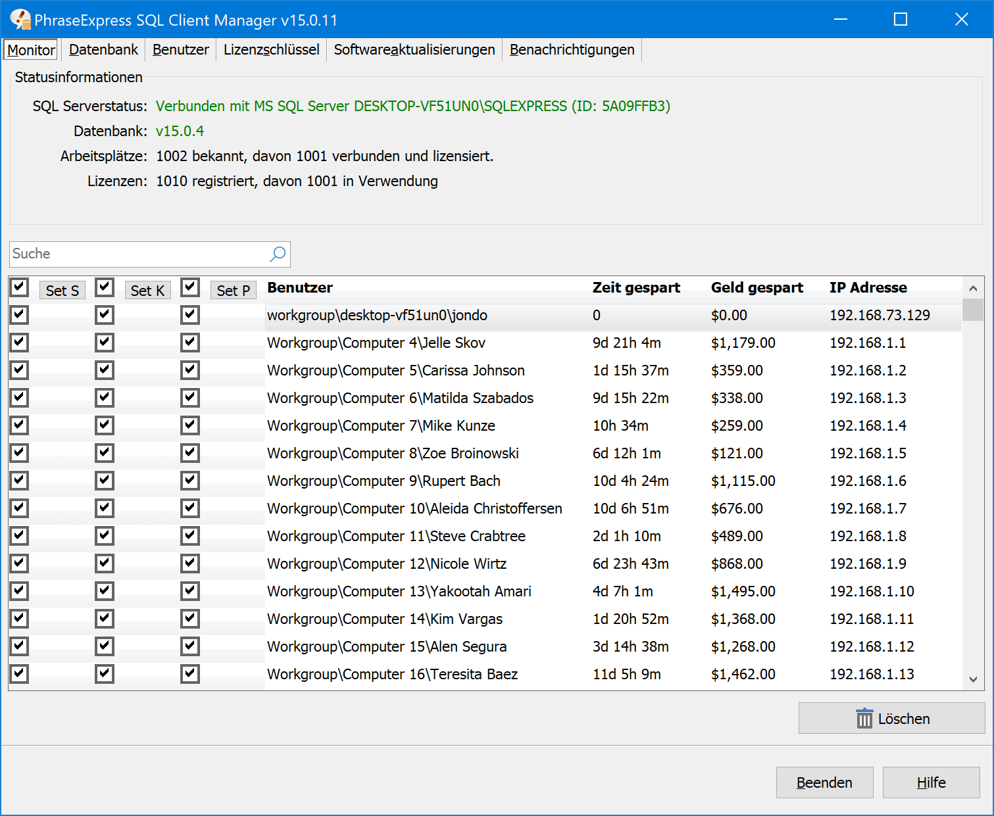Click database version v15.0.4
The height and width of the screenshot is (816, 994).
tap(180, 131)
